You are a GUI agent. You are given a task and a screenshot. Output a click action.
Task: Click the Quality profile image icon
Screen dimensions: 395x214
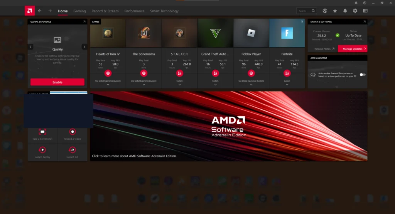tap(57, 40)
